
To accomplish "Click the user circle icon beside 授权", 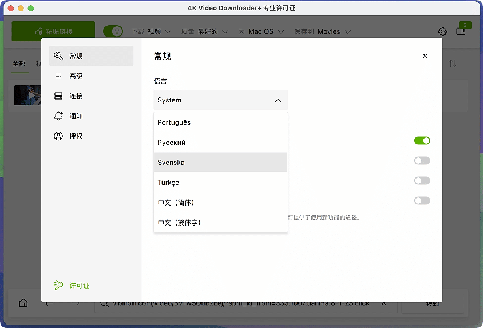I will 58,136.
